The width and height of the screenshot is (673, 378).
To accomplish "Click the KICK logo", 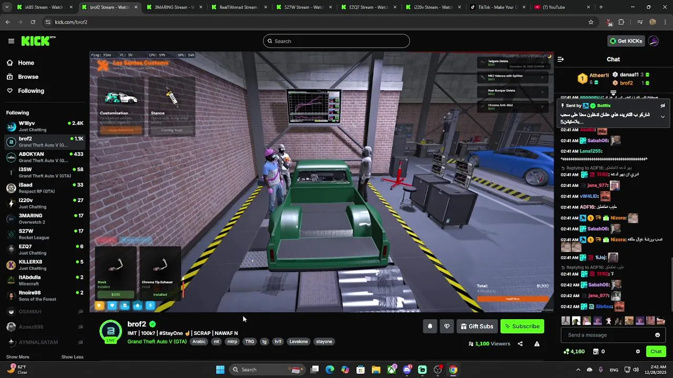I will pyautogui.click(x=38, y=41).
